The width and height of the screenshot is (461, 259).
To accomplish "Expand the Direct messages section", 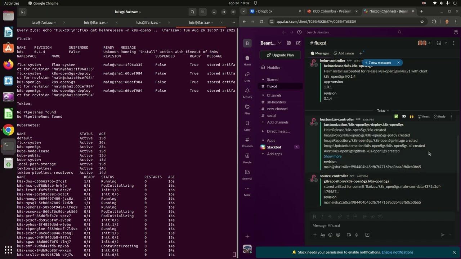I will click(263, 131).
